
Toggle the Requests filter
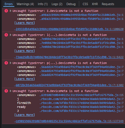point(108,4)
